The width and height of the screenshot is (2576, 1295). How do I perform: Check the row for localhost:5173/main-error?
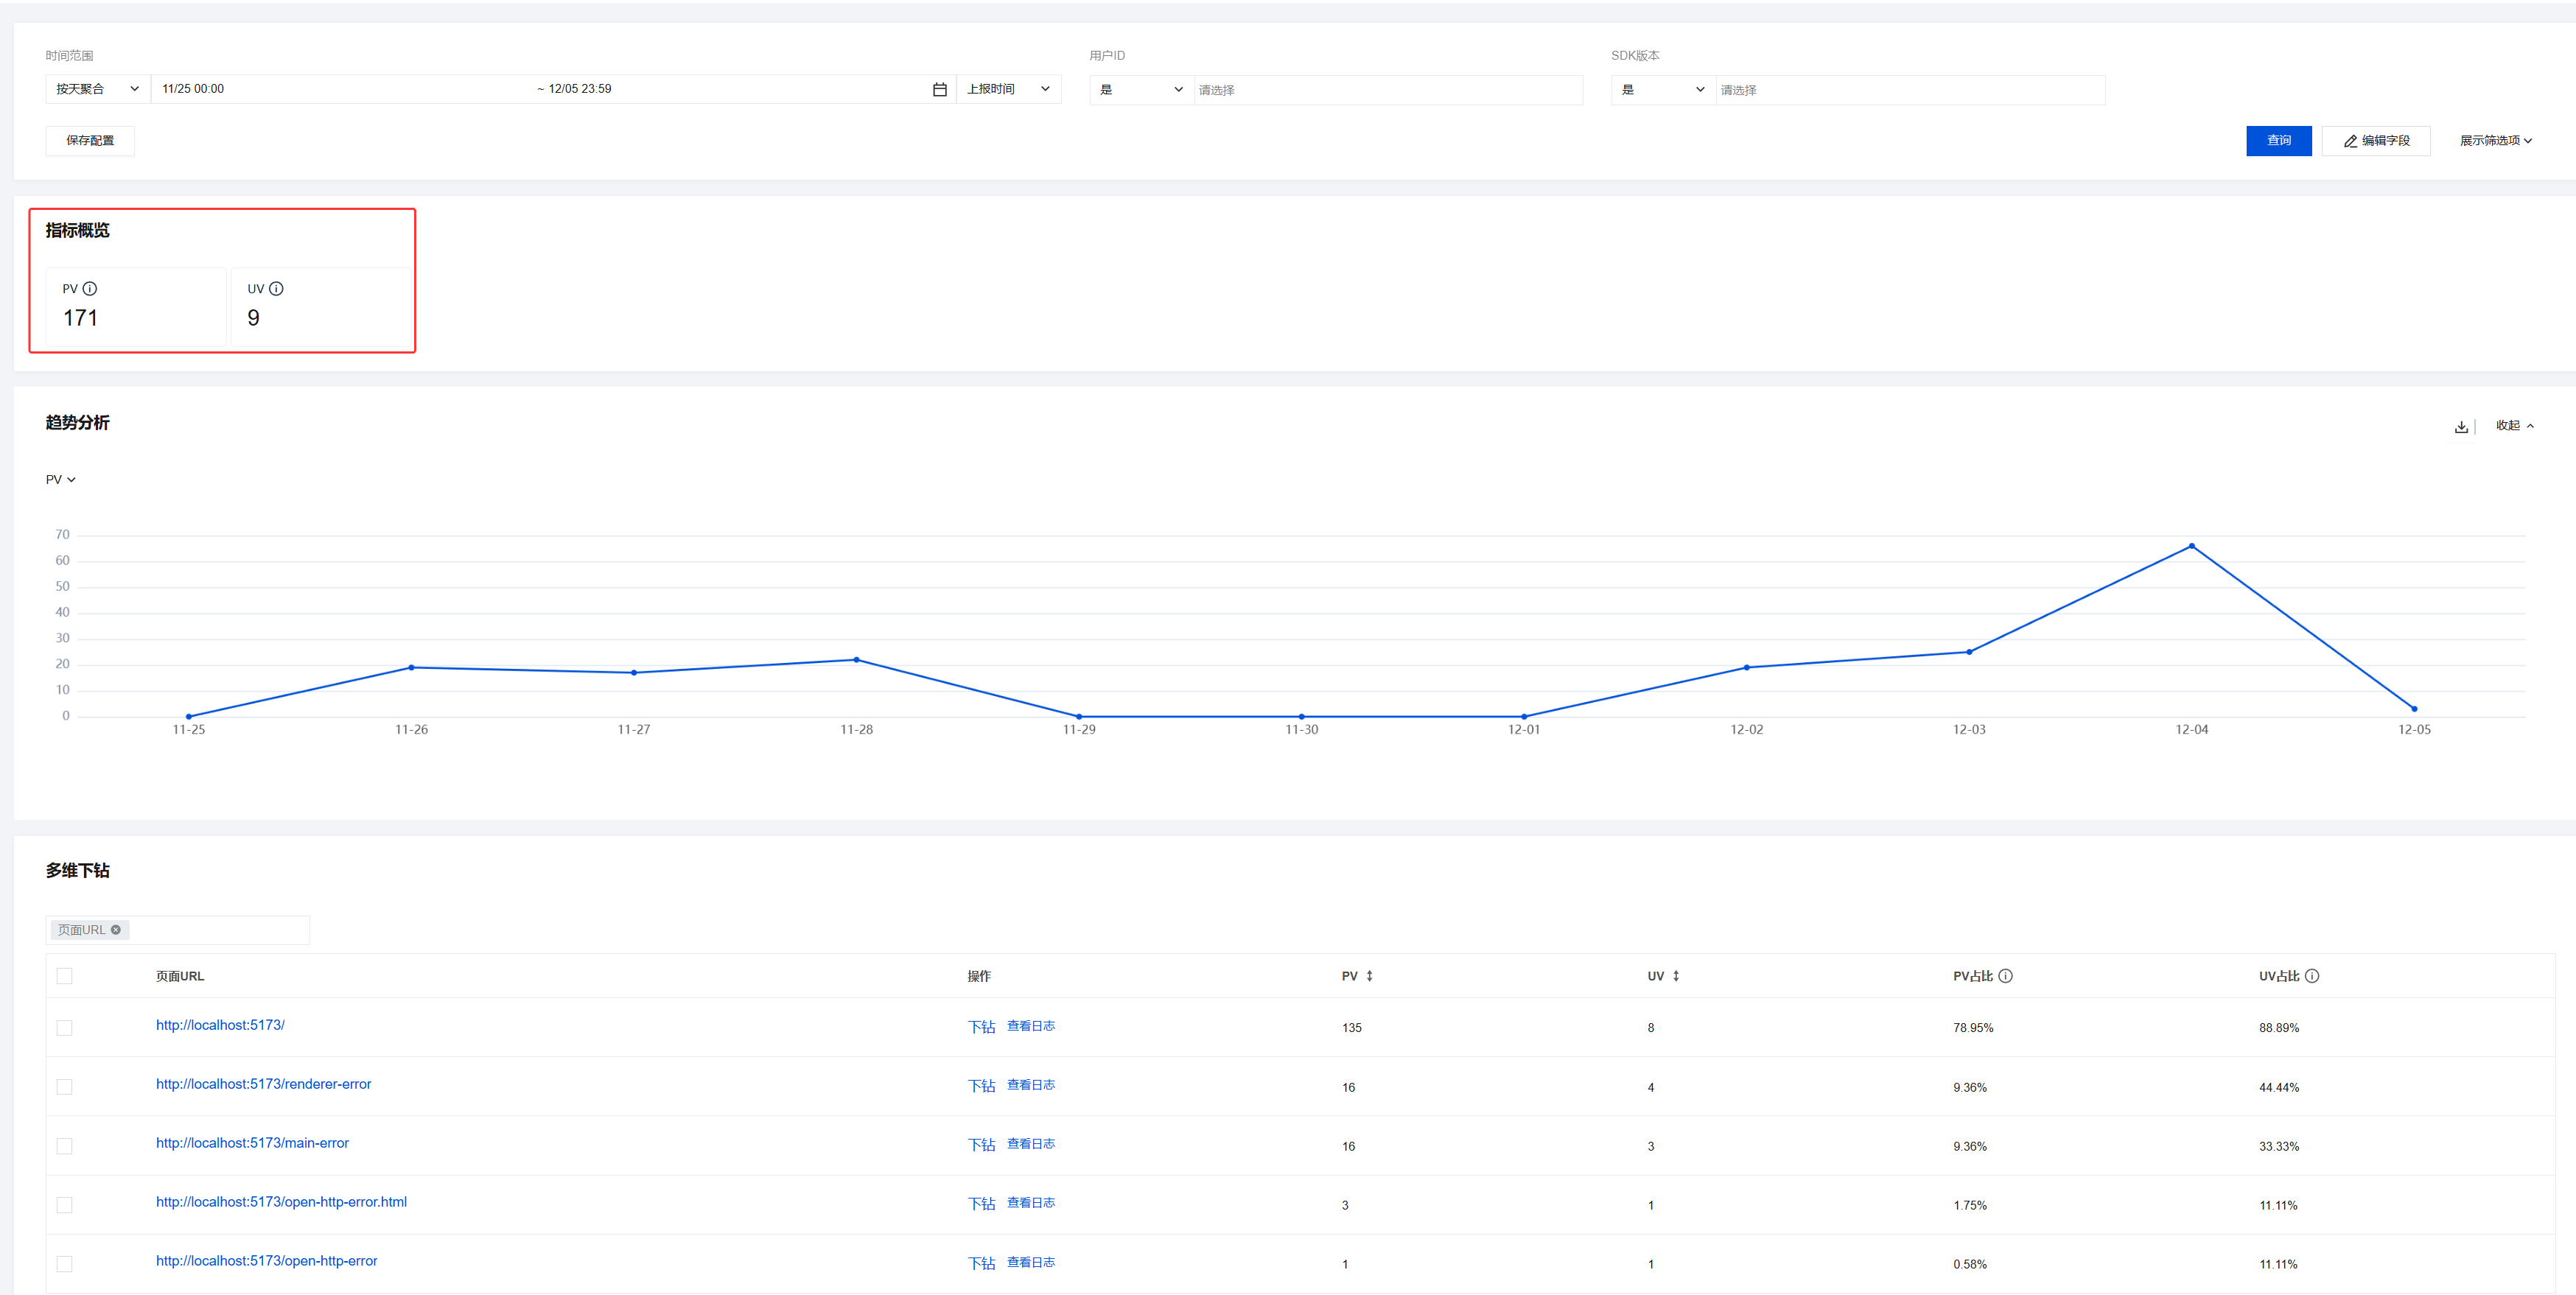(x=65, y=1146)
